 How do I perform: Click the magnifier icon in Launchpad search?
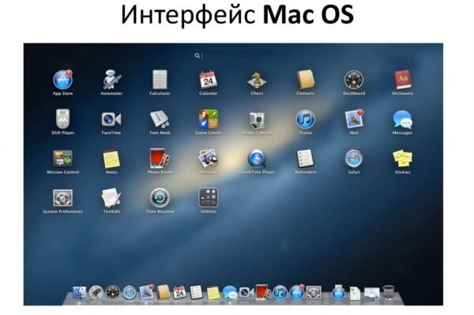click(x=197, y=55)
